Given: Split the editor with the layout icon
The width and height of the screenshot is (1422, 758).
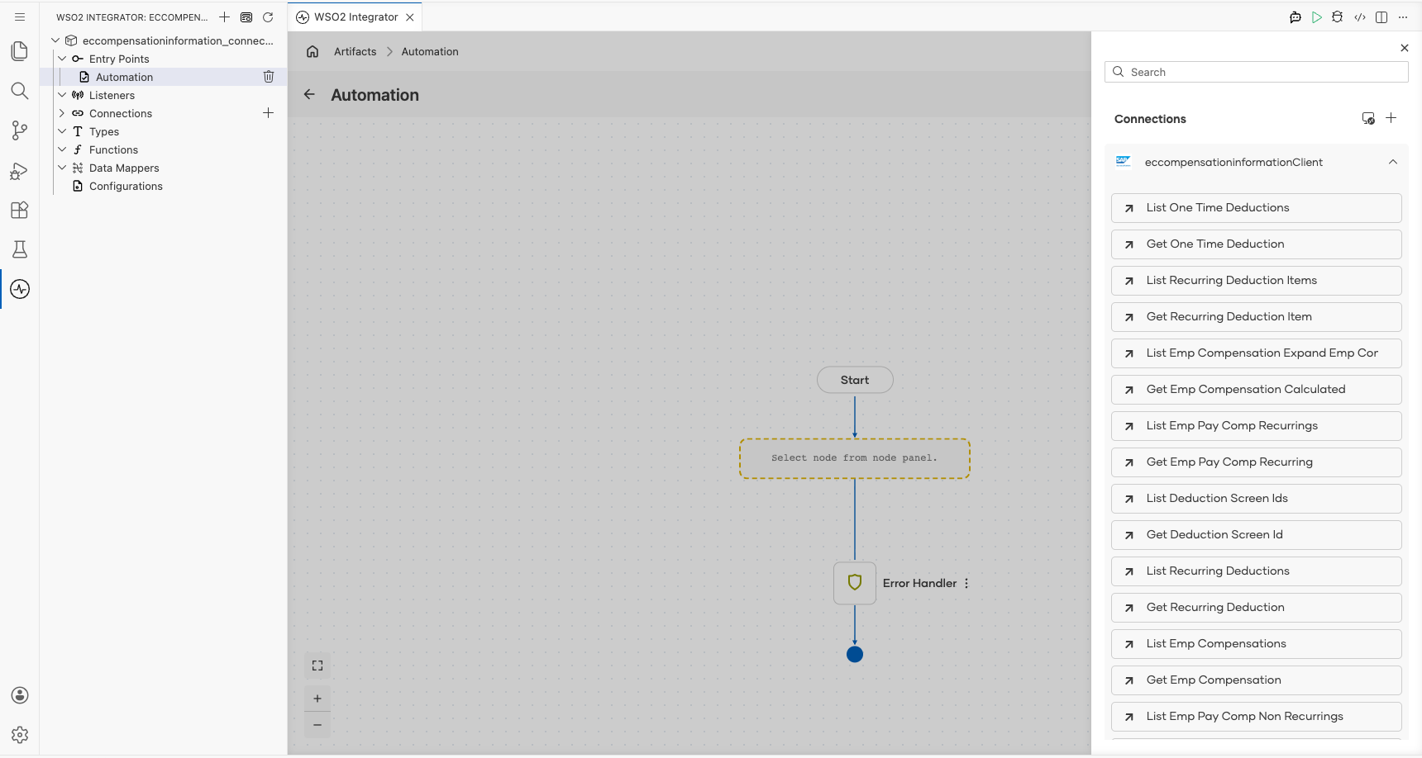Looking at the screenshot, I should [x=1381, y=17].
